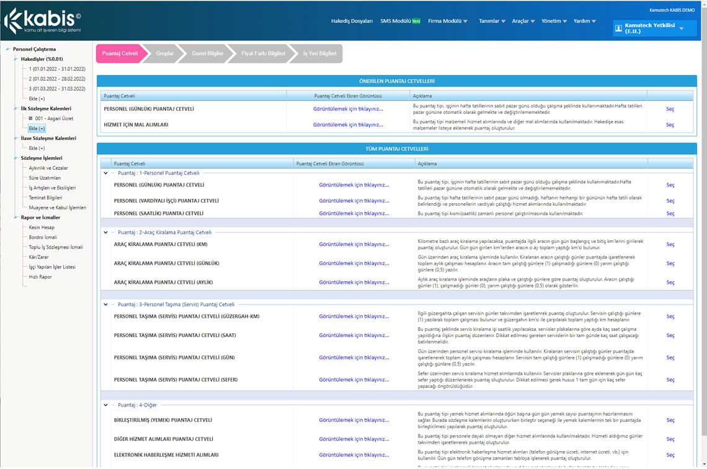The height and width of the screenshot is (469, 707).
Task: Click Seç for ARAÇ KİRALAMA PUANTAJ CETVELİ (GÜNLÜK)
Action: coord(670,263)
